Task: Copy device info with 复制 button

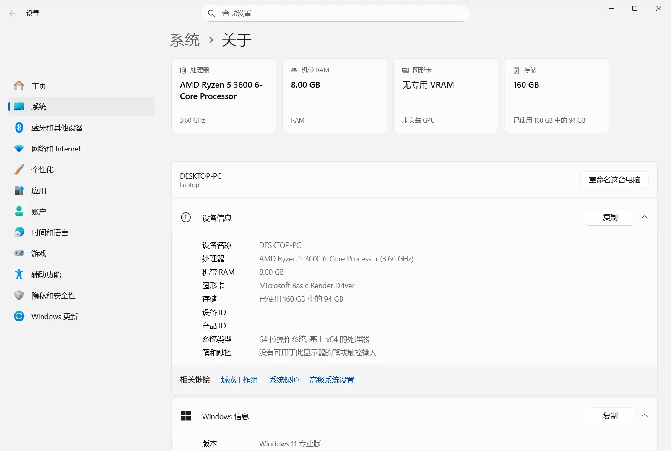Action: (610, 217)
